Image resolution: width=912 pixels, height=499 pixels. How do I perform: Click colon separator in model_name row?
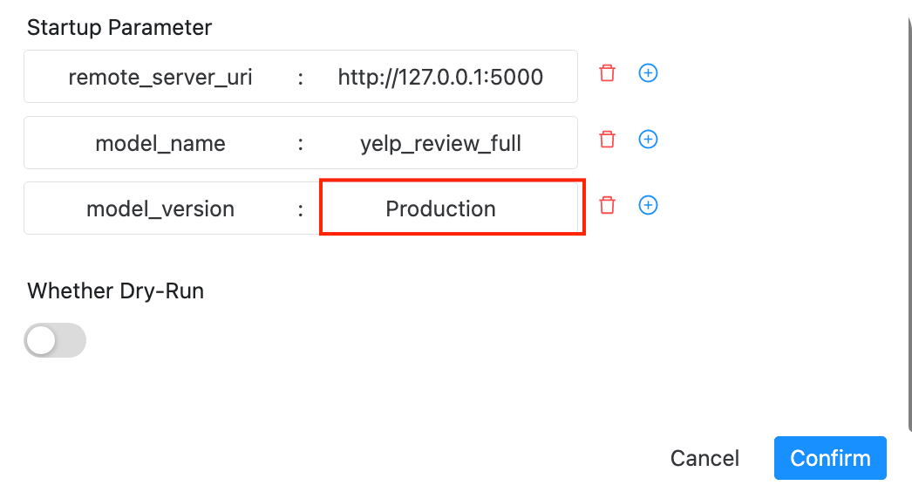click(x=301, y=143)
